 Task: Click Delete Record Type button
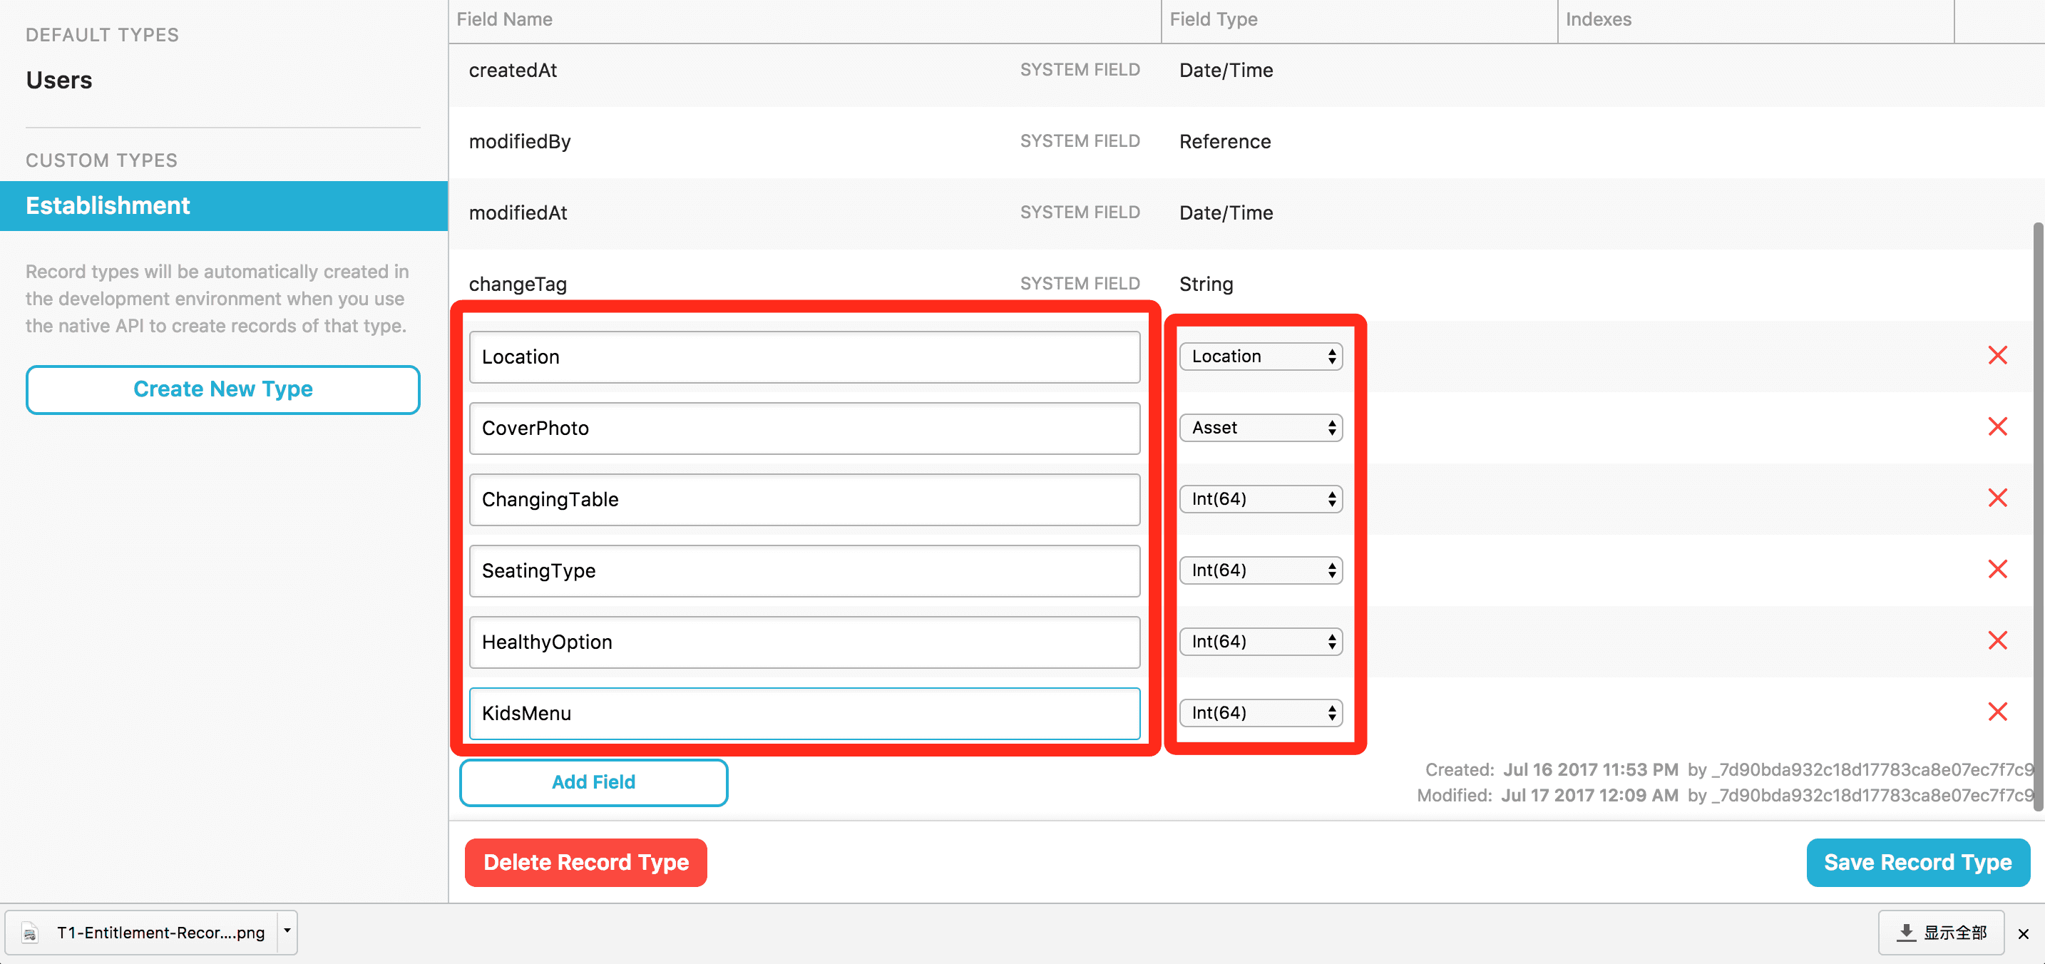click(x=586, y=862)
